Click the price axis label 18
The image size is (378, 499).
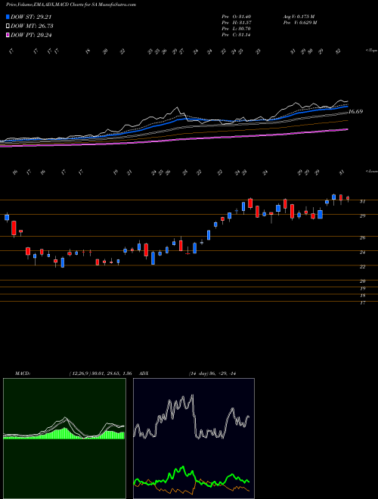(x=362, y=296)
